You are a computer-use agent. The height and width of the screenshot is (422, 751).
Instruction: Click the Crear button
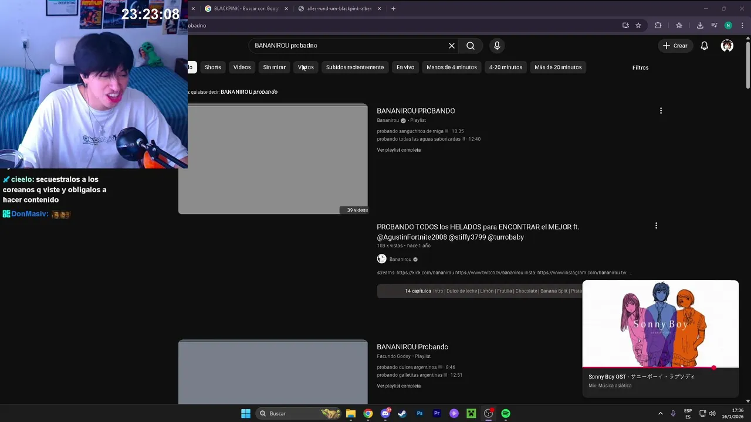675,46
